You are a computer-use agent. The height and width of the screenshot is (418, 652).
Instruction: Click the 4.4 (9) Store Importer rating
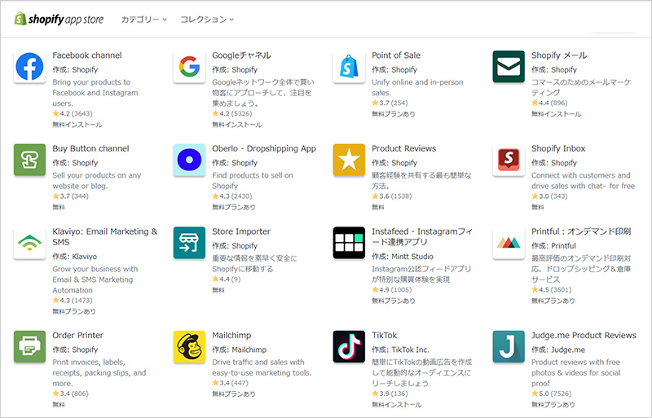click(x=227, y=279)
